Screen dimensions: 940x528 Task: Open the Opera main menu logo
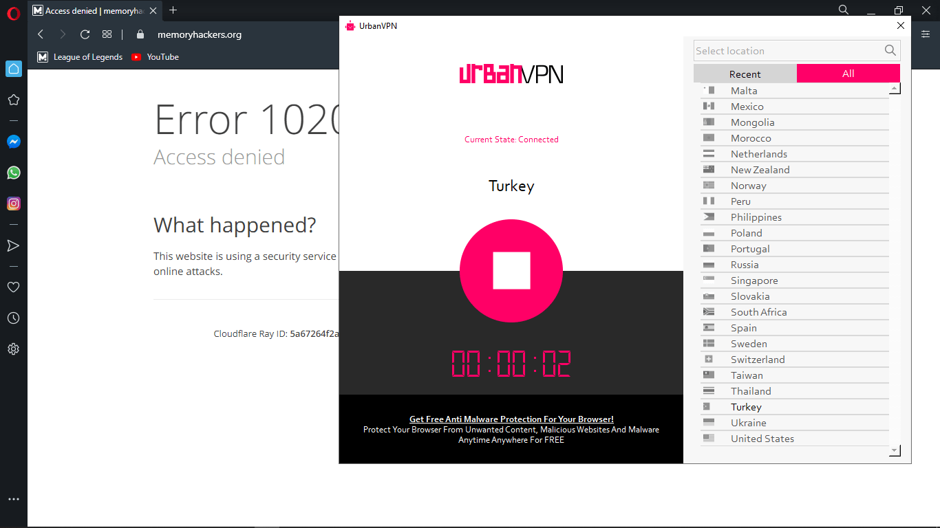pos(13,12)
